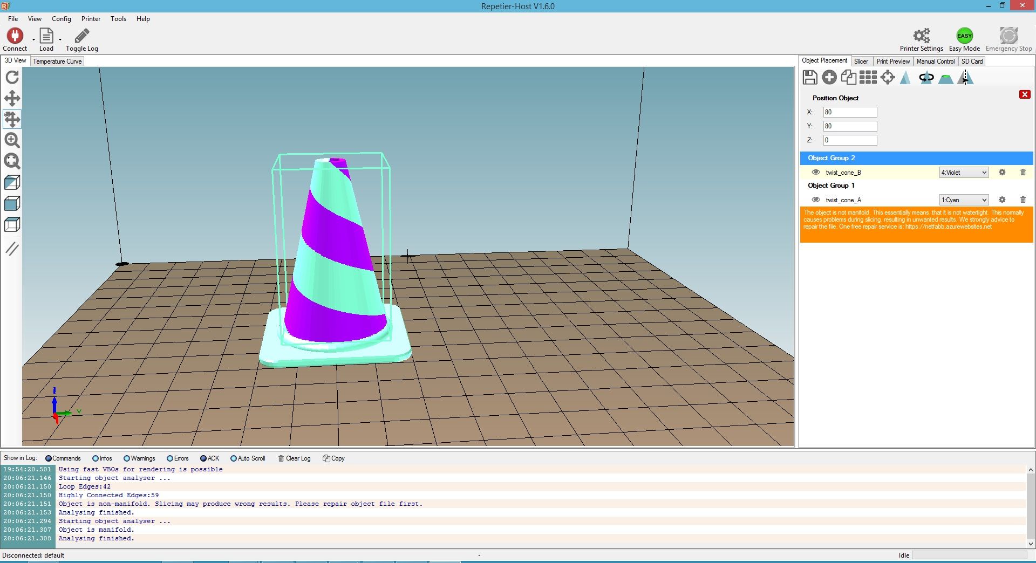1036x563 pixels.
Task: Click the Scale Object icon
Action: [x=905, y=77]
